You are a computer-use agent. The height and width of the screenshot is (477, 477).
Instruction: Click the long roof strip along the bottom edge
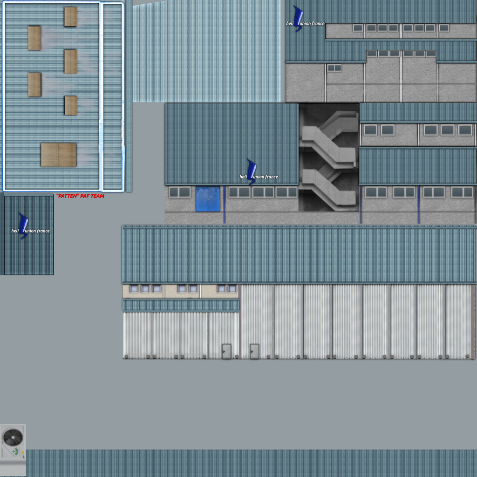[251, 463]
